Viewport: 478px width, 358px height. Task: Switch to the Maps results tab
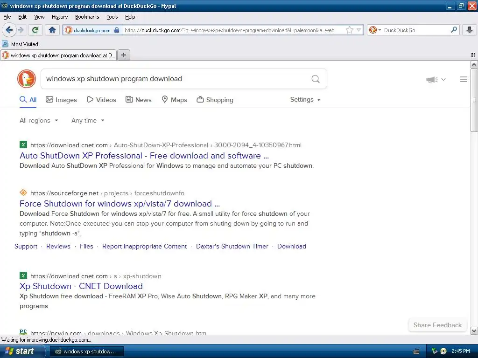click(x=174, y=100)
